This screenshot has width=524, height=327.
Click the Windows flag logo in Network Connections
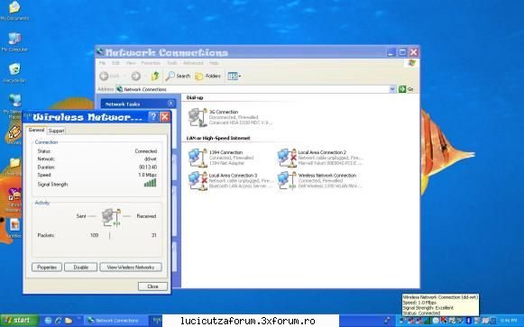pos(411,63)
